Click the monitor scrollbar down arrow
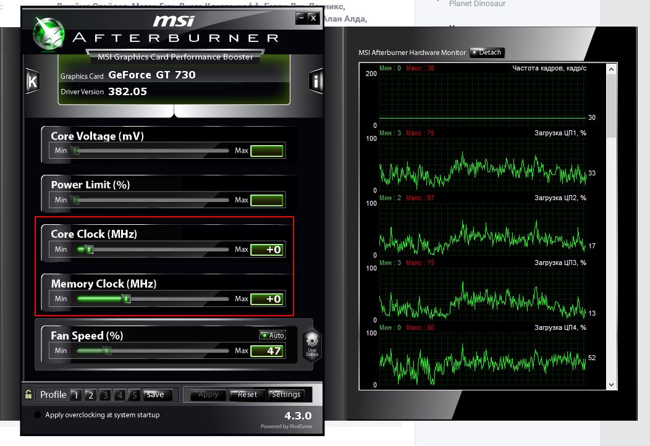Screen dimensions: 650x446 pos(612,385)
